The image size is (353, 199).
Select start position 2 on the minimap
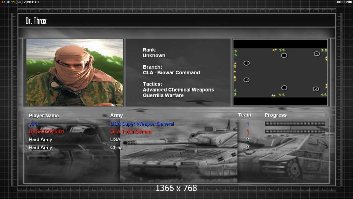[246, 80]
